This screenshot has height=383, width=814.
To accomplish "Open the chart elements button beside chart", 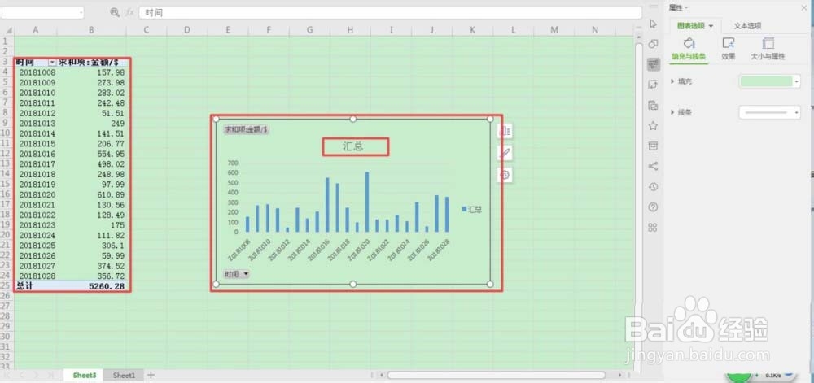I will coord(505,132).
